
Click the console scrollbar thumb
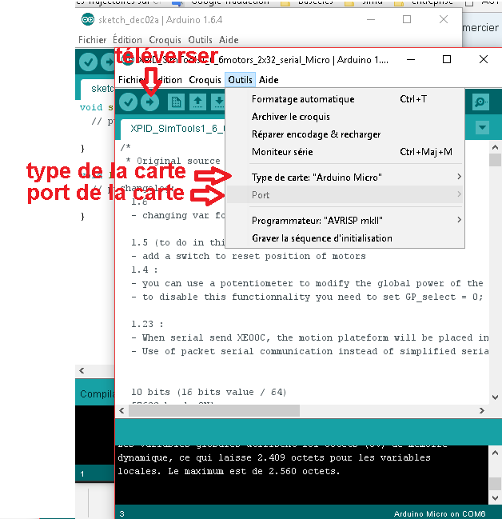pyautogui.click(x=495, y=484)
